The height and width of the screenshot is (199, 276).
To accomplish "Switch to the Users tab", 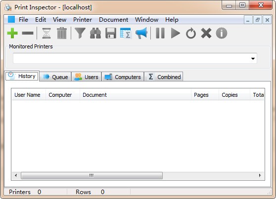I will click(x=86, y=77).
